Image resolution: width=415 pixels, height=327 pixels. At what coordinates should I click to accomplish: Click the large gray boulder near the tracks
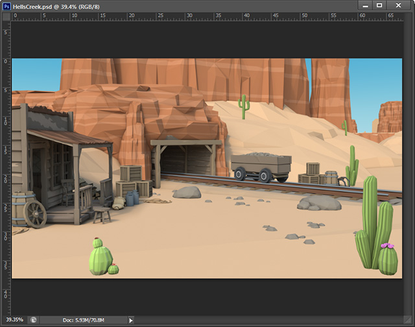click(x=319, y=203)
